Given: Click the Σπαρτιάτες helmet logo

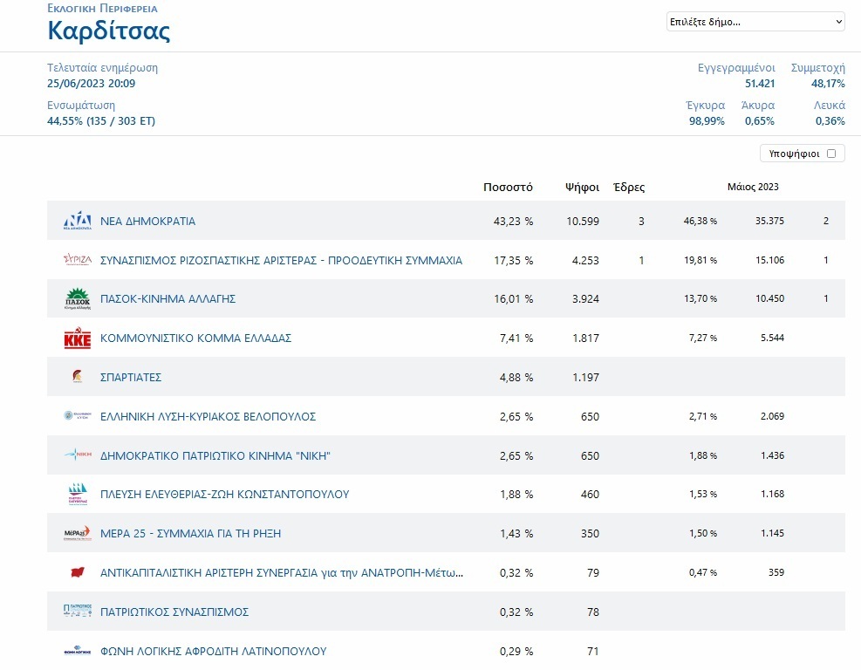Looking at the screenshot, I should pos(78,377).
